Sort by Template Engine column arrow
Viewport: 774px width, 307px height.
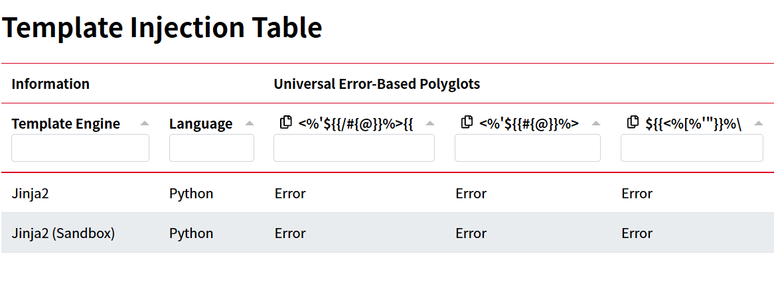pos(144,124)
